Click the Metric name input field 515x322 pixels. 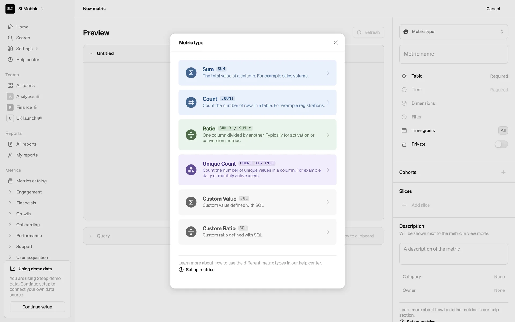click(453, 54)
